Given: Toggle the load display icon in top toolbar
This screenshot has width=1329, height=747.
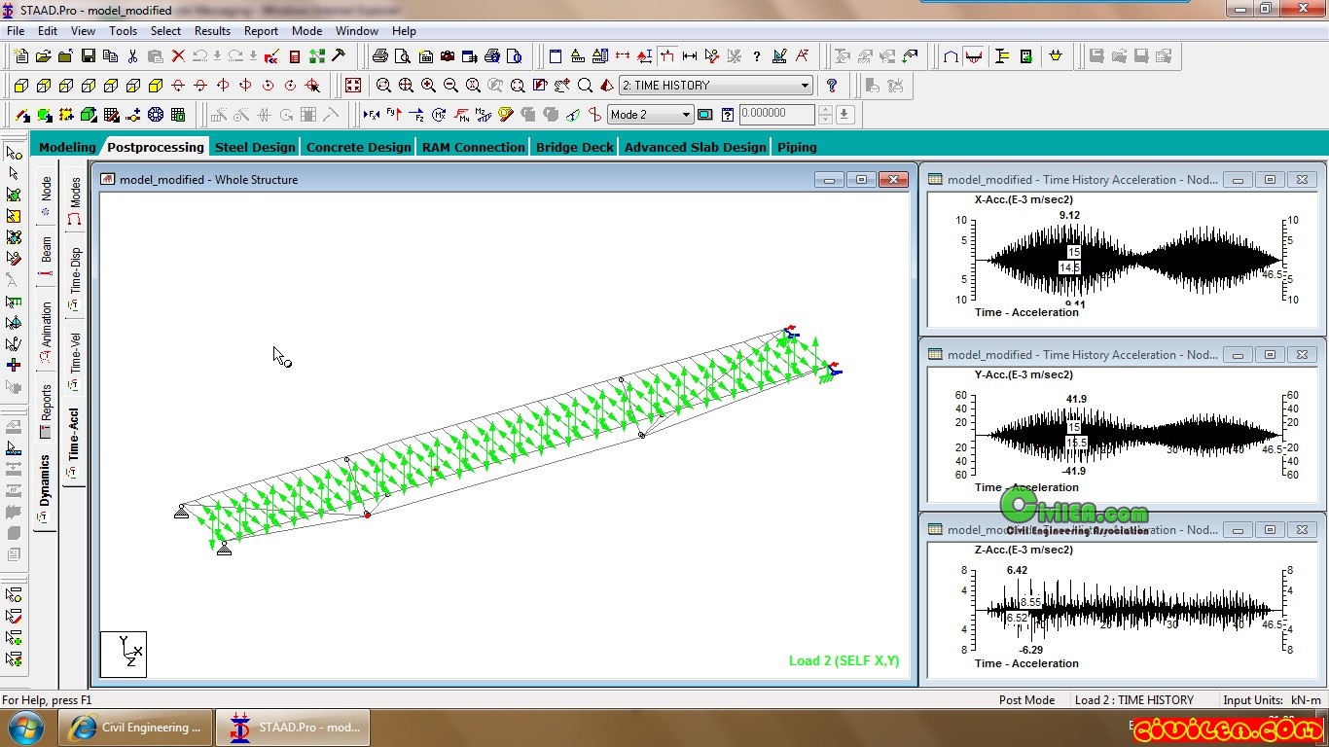Looking at the screenshot, I should click(x=667, y=56).
